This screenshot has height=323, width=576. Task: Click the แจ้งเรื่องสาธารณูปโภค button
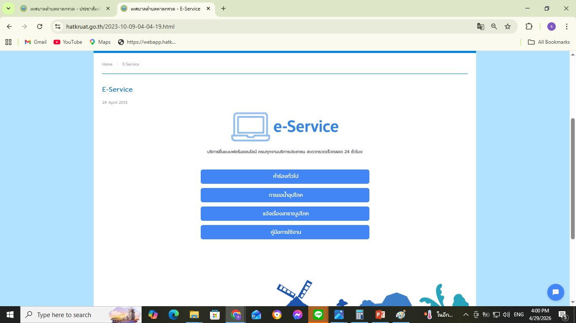(x=285, y=214)
